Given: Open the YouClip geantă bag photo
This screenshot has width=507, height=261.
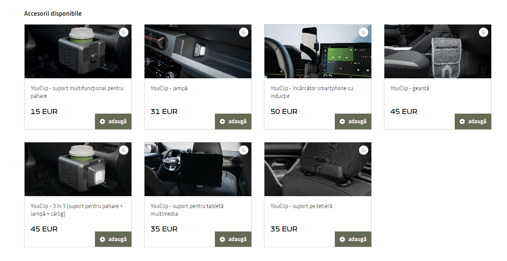Looking at the screenshot, I should point(438,51).
